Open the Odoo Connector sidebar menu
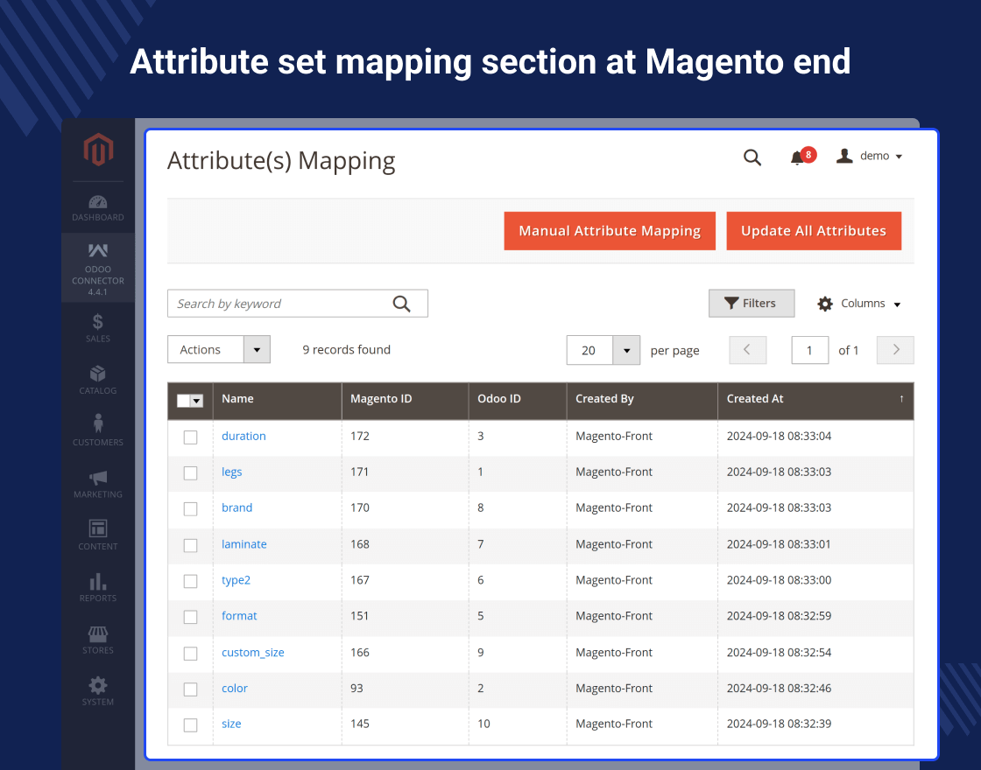981x770 pixels. click(x=98, y=268)
